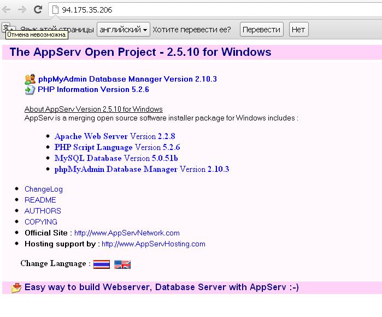
Task: Click the phpMyAdmin users icon
Action: pos(30,79)
